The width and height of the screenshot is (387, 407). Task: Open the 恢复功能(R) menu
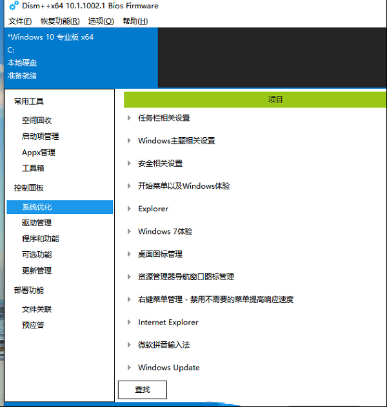[60, 21]
